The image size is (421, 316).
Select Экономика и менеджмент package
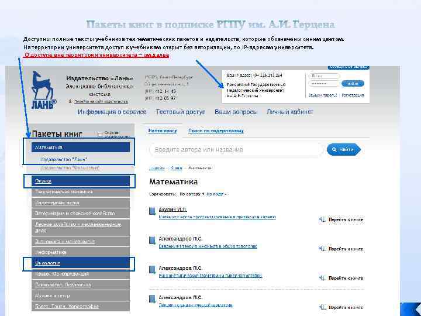tap(81, 241)
